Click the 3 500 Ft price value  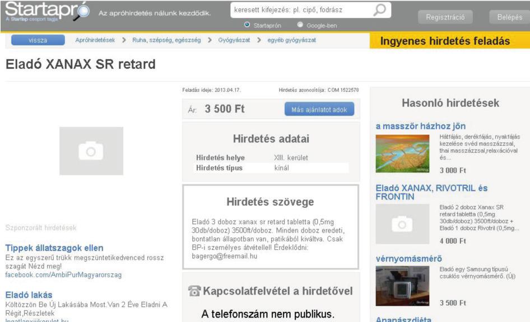pos(225,109)
